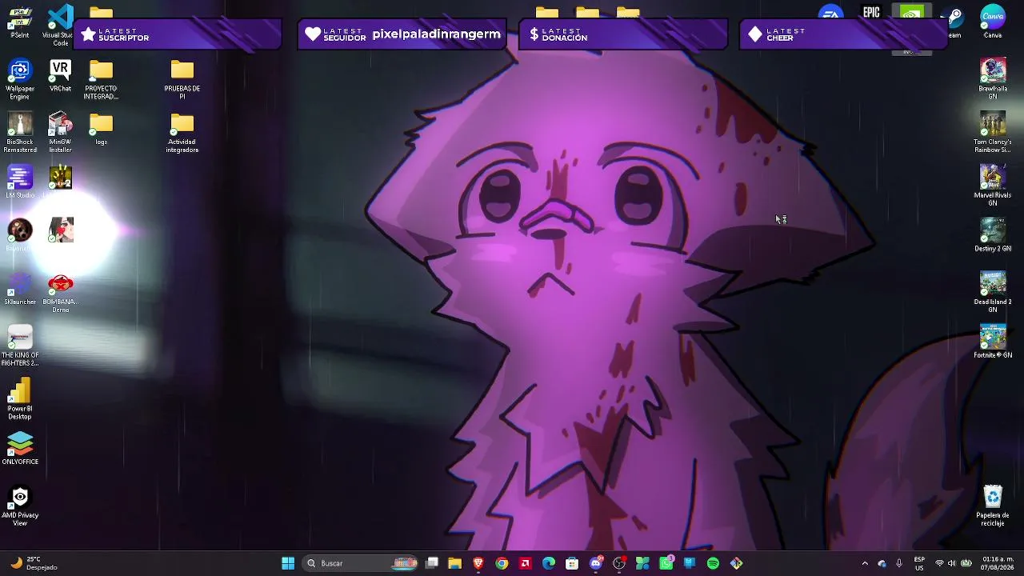Select the Dead Island 2 GN icon

coord(993,293)
